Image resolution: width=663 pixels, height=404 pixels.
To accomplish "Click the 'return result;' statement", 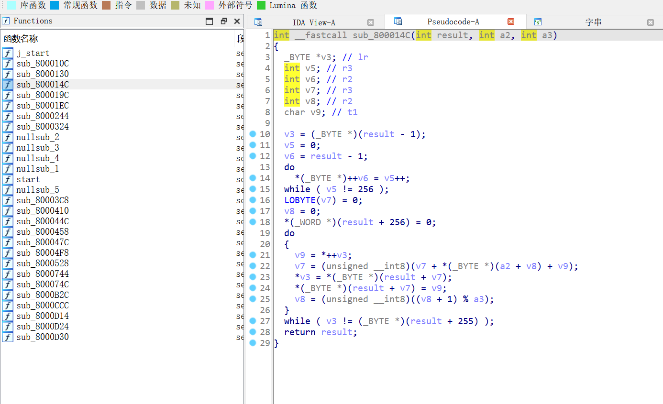I will 320,332.
